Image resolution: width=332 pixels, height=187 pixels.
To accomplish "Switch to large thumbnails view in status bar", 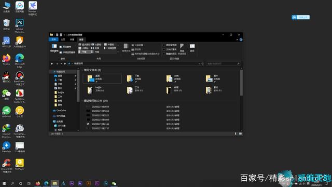I will (240, 134).
